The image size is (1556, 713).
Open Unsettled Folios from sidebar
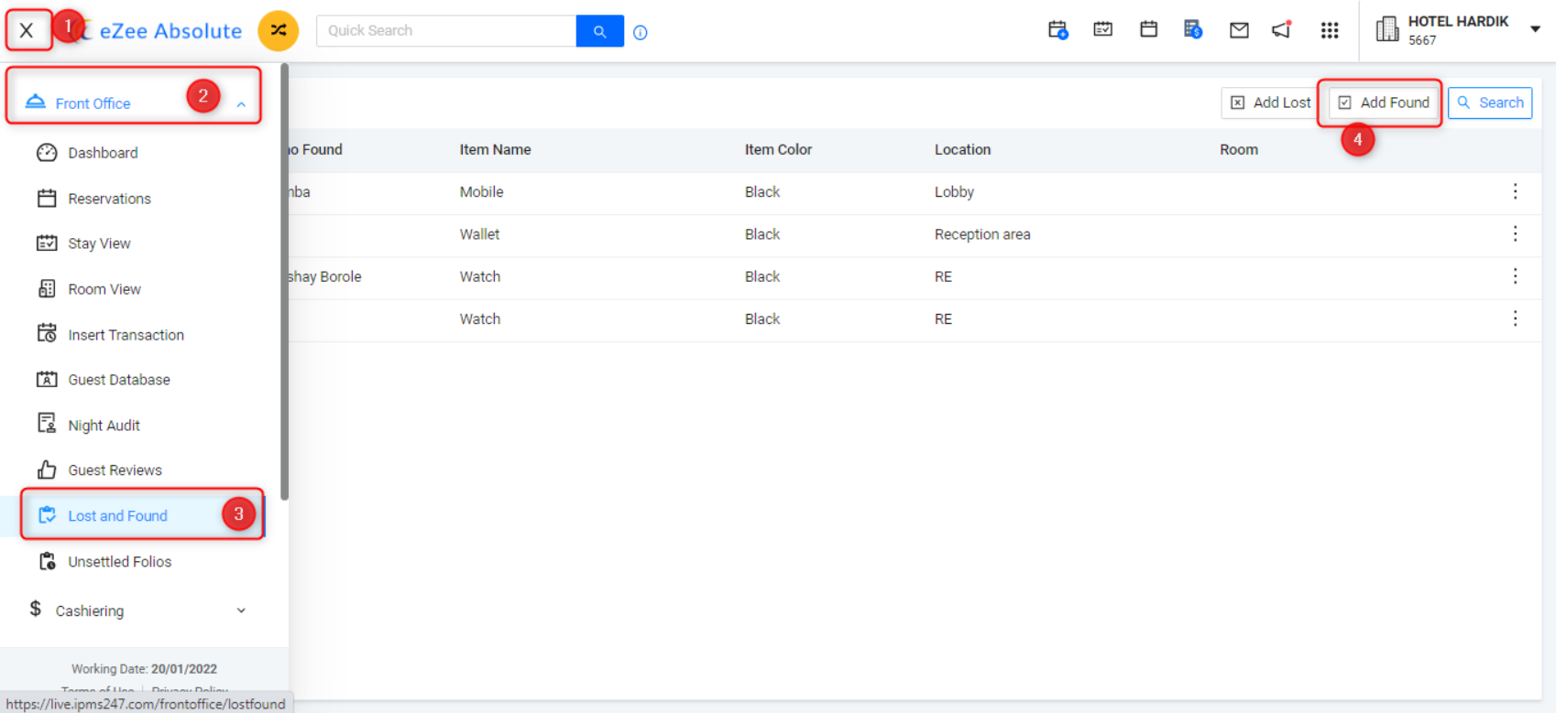[119, 562]
